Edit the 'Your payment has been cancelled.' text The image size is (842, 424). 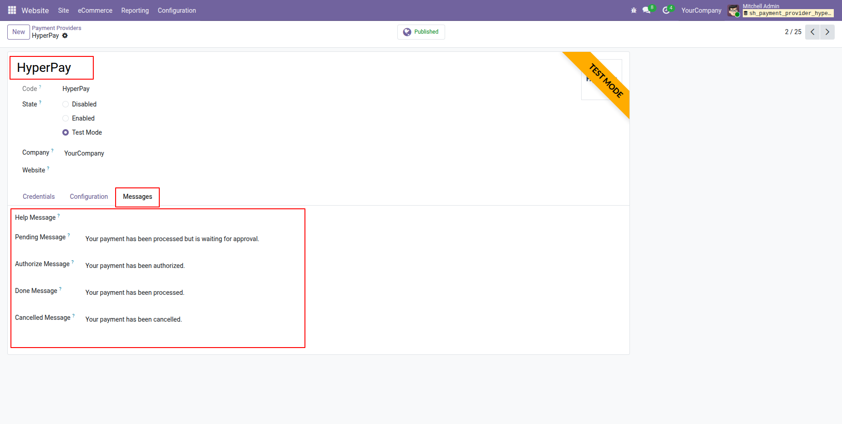pyautogui.click(x=134, y=319)
